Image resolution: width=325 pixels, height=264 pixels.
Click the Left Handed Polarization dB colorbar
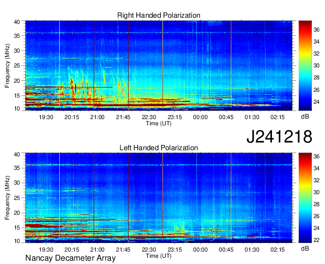pos(305,198)
